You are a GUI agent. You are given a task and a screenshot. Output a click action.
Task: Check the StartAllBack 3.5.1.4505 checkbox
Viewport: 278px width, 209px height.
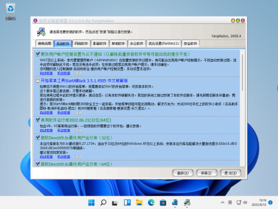tap(38, 80)
